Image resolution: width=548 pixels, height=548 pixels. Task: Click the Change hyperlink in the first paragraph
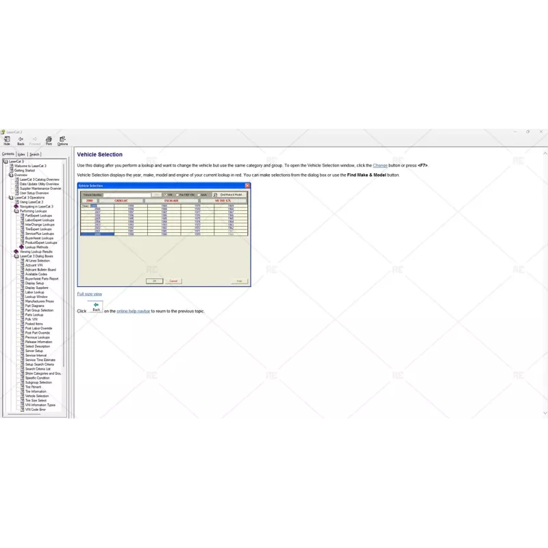tap(379, 165)
